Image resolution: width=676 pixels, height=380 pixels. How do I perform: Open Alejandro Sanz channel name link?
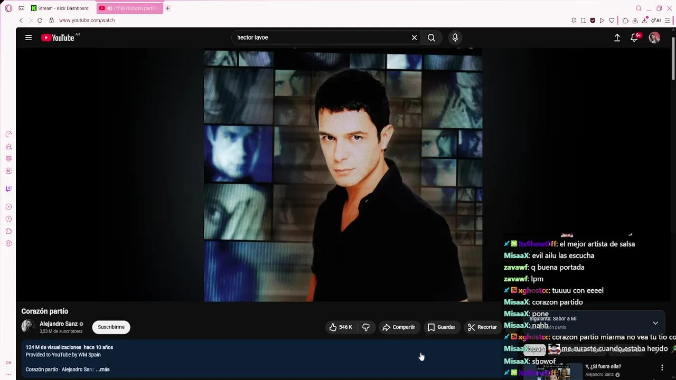click(x=59, y=324)
